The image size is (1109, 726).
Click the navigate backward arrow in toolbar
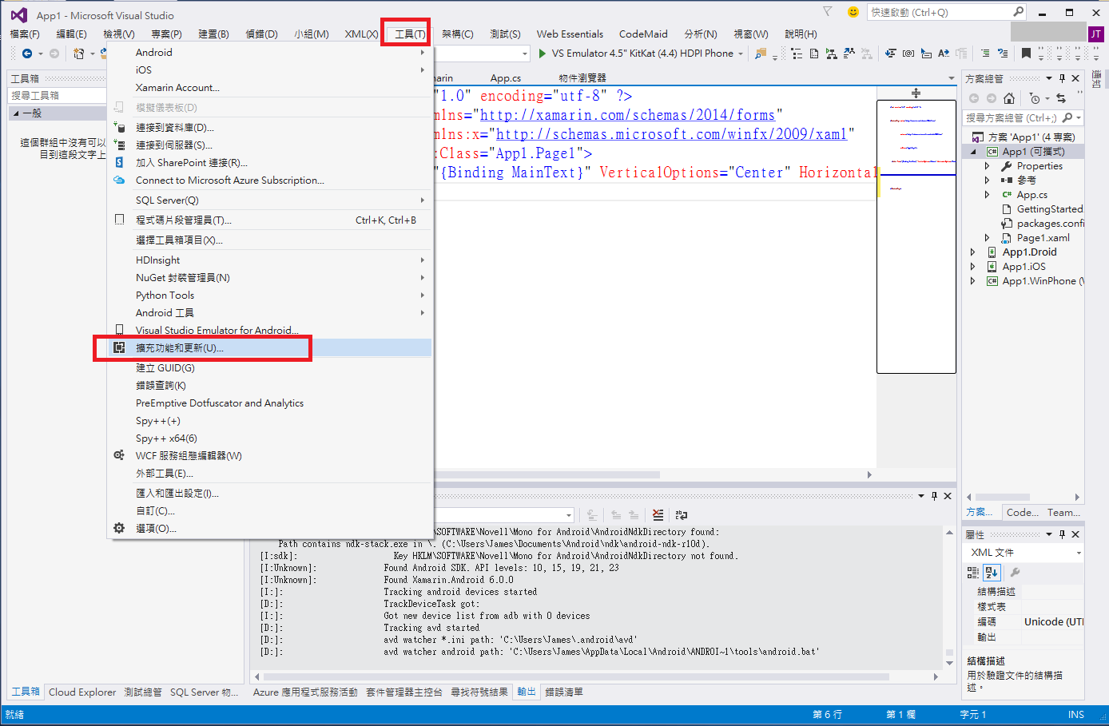coord(27,54)
